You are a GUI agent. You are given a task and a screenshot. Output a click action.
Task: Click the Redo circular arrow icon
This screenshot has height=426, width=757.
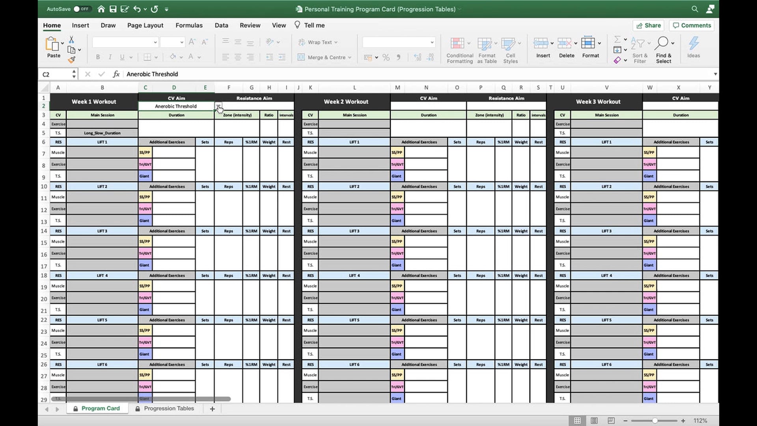155,9
